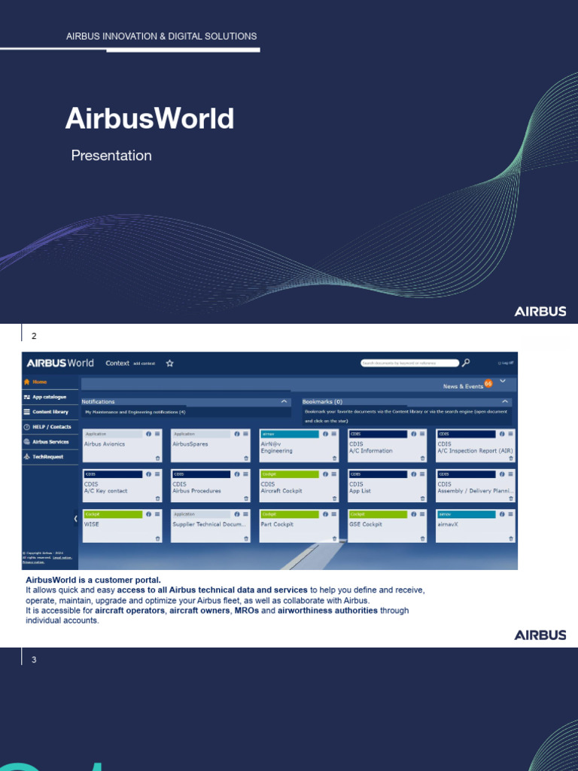Image resolution: width=578 pixels, height=771 pixels.
Task: Click the magnifier search icon
Action: [465, 363]
